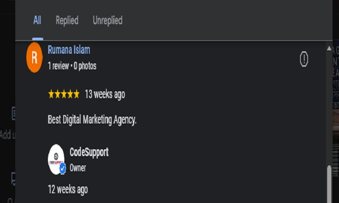
Task: Open Rumana Islam's profile link
Action: [69, 50]
